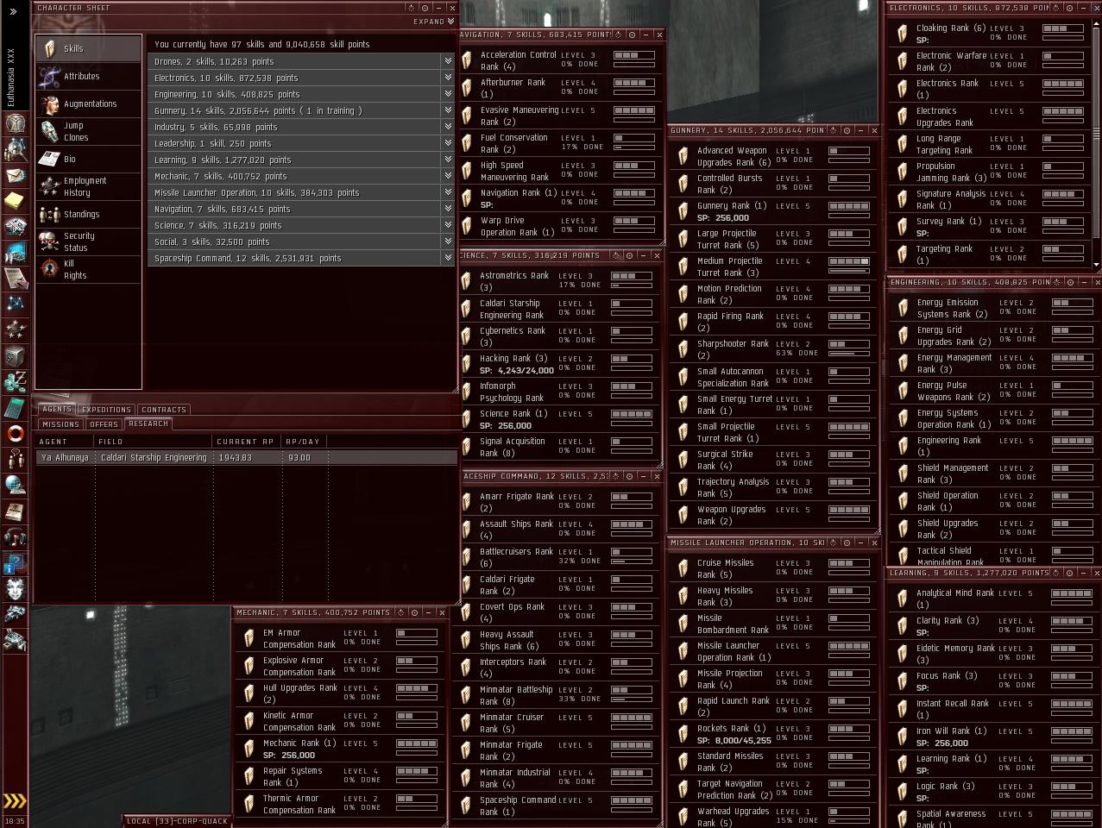
Task: Click the Standings icon
Action: pyautogui.click(x=50, y=214)
